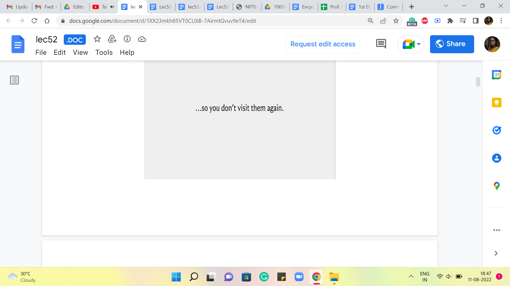The height and width of the screenshot is (286, 510).
Task: Mute the YouTube tab audio icon
Action: [112, 7]
